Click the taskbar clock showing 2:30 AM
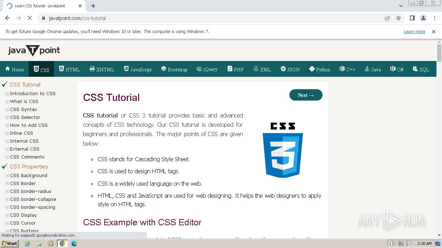 424,244
